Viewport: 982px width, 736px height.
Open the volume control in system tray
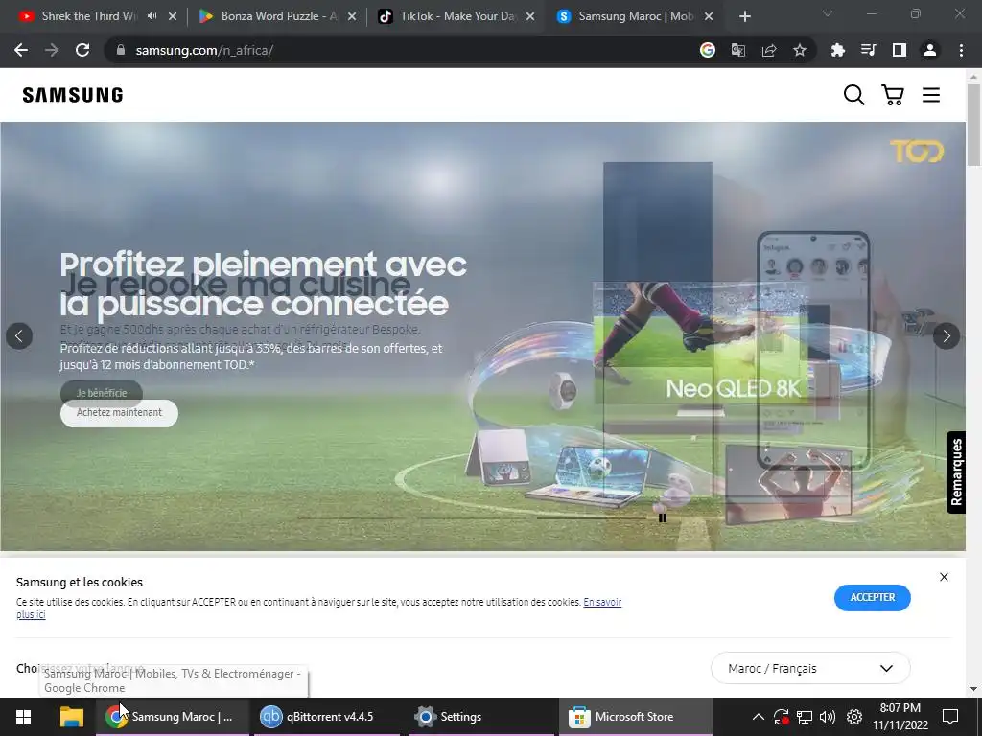point(828,717)
